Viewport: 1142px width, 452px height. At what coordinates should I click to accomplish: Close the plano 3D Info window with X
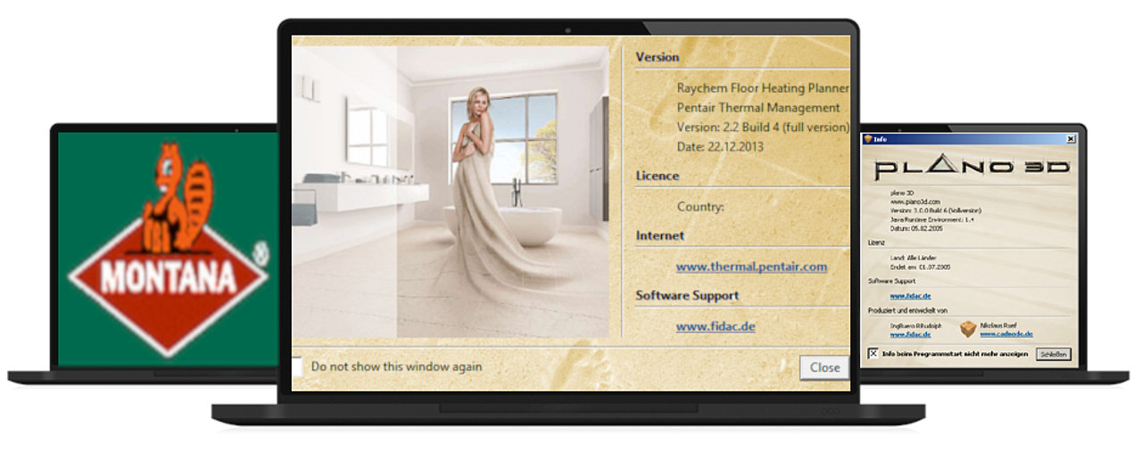coord(1071,139)
